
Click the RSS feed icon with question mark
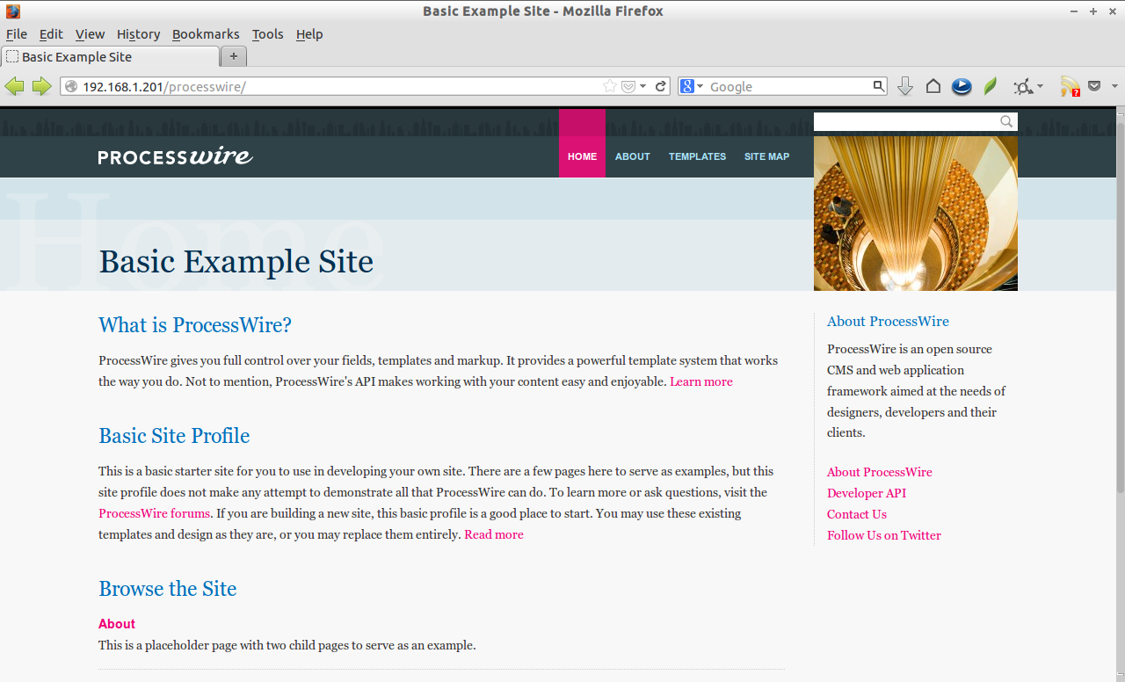[1070, 86]
